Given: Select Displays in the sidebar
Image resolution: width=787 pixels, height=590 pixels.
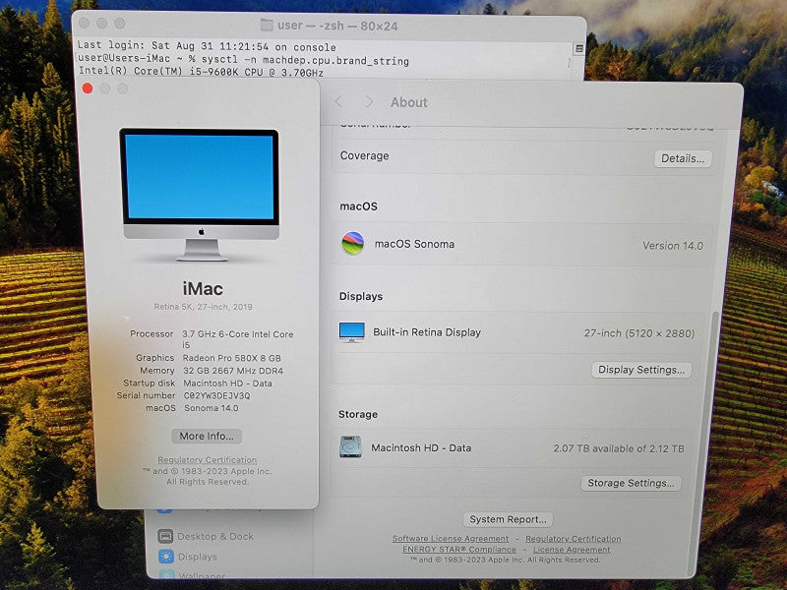Looking at the screenshot, I should pos(198,557).
